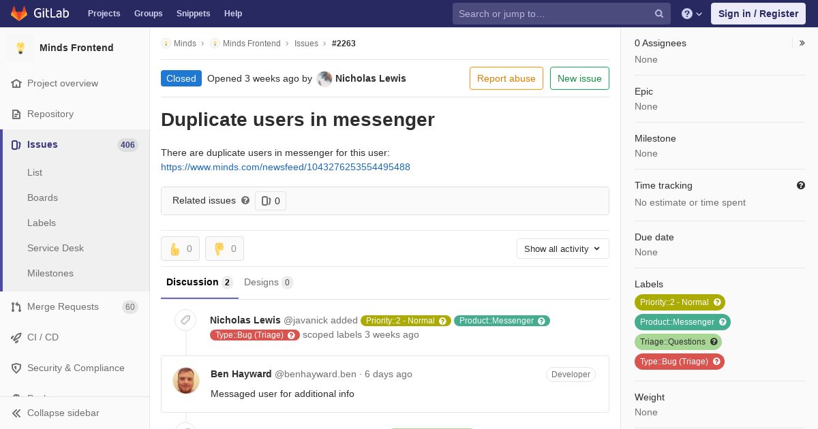Viewport: 818px width, 429px height.
Task: Open the Projects menu
Action: [x=104, y=14]
